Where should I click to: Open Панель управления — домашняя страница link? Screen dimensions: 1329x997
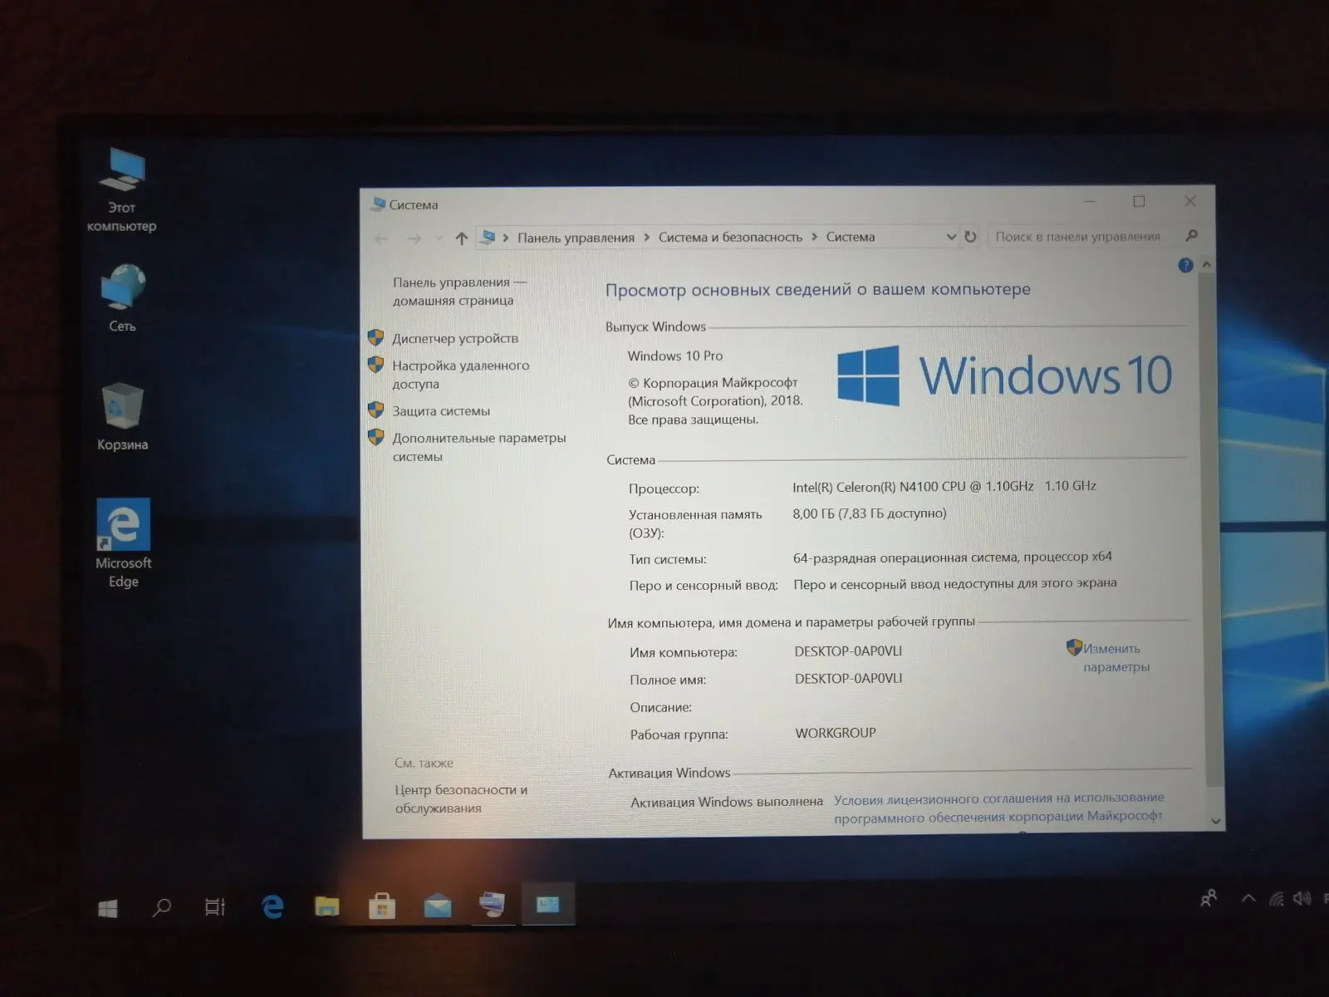coord(459,292)
